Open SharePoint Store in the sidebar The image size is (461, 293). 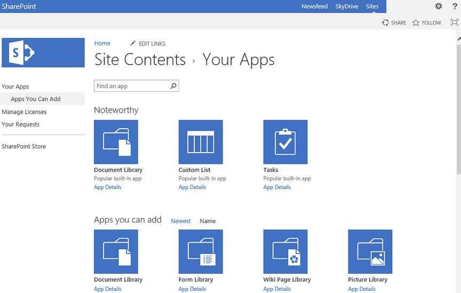pos(23,146)
